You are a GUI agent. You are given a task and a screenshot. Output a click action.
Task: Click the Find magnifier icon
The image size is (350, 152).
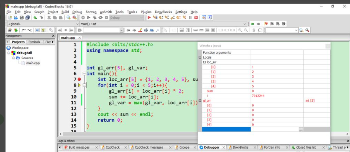68,18
